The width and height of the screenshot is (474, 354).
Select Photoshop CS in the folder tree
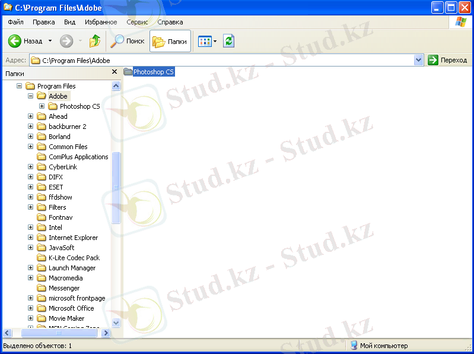[x=80, y=106]
